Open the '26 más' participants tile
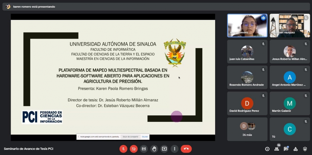 click(247, 129)
